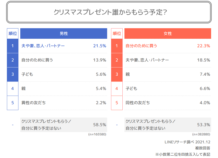Select 異性の友だち row label

tap(33, 103)
